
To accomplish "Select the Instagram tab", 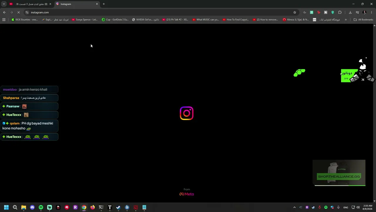I will (x=77, y=4).
